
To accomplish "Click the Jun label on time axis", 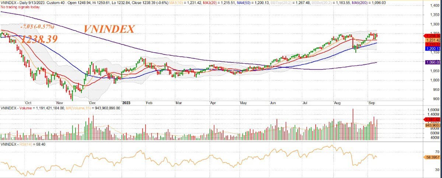I will tap(273, 103).
